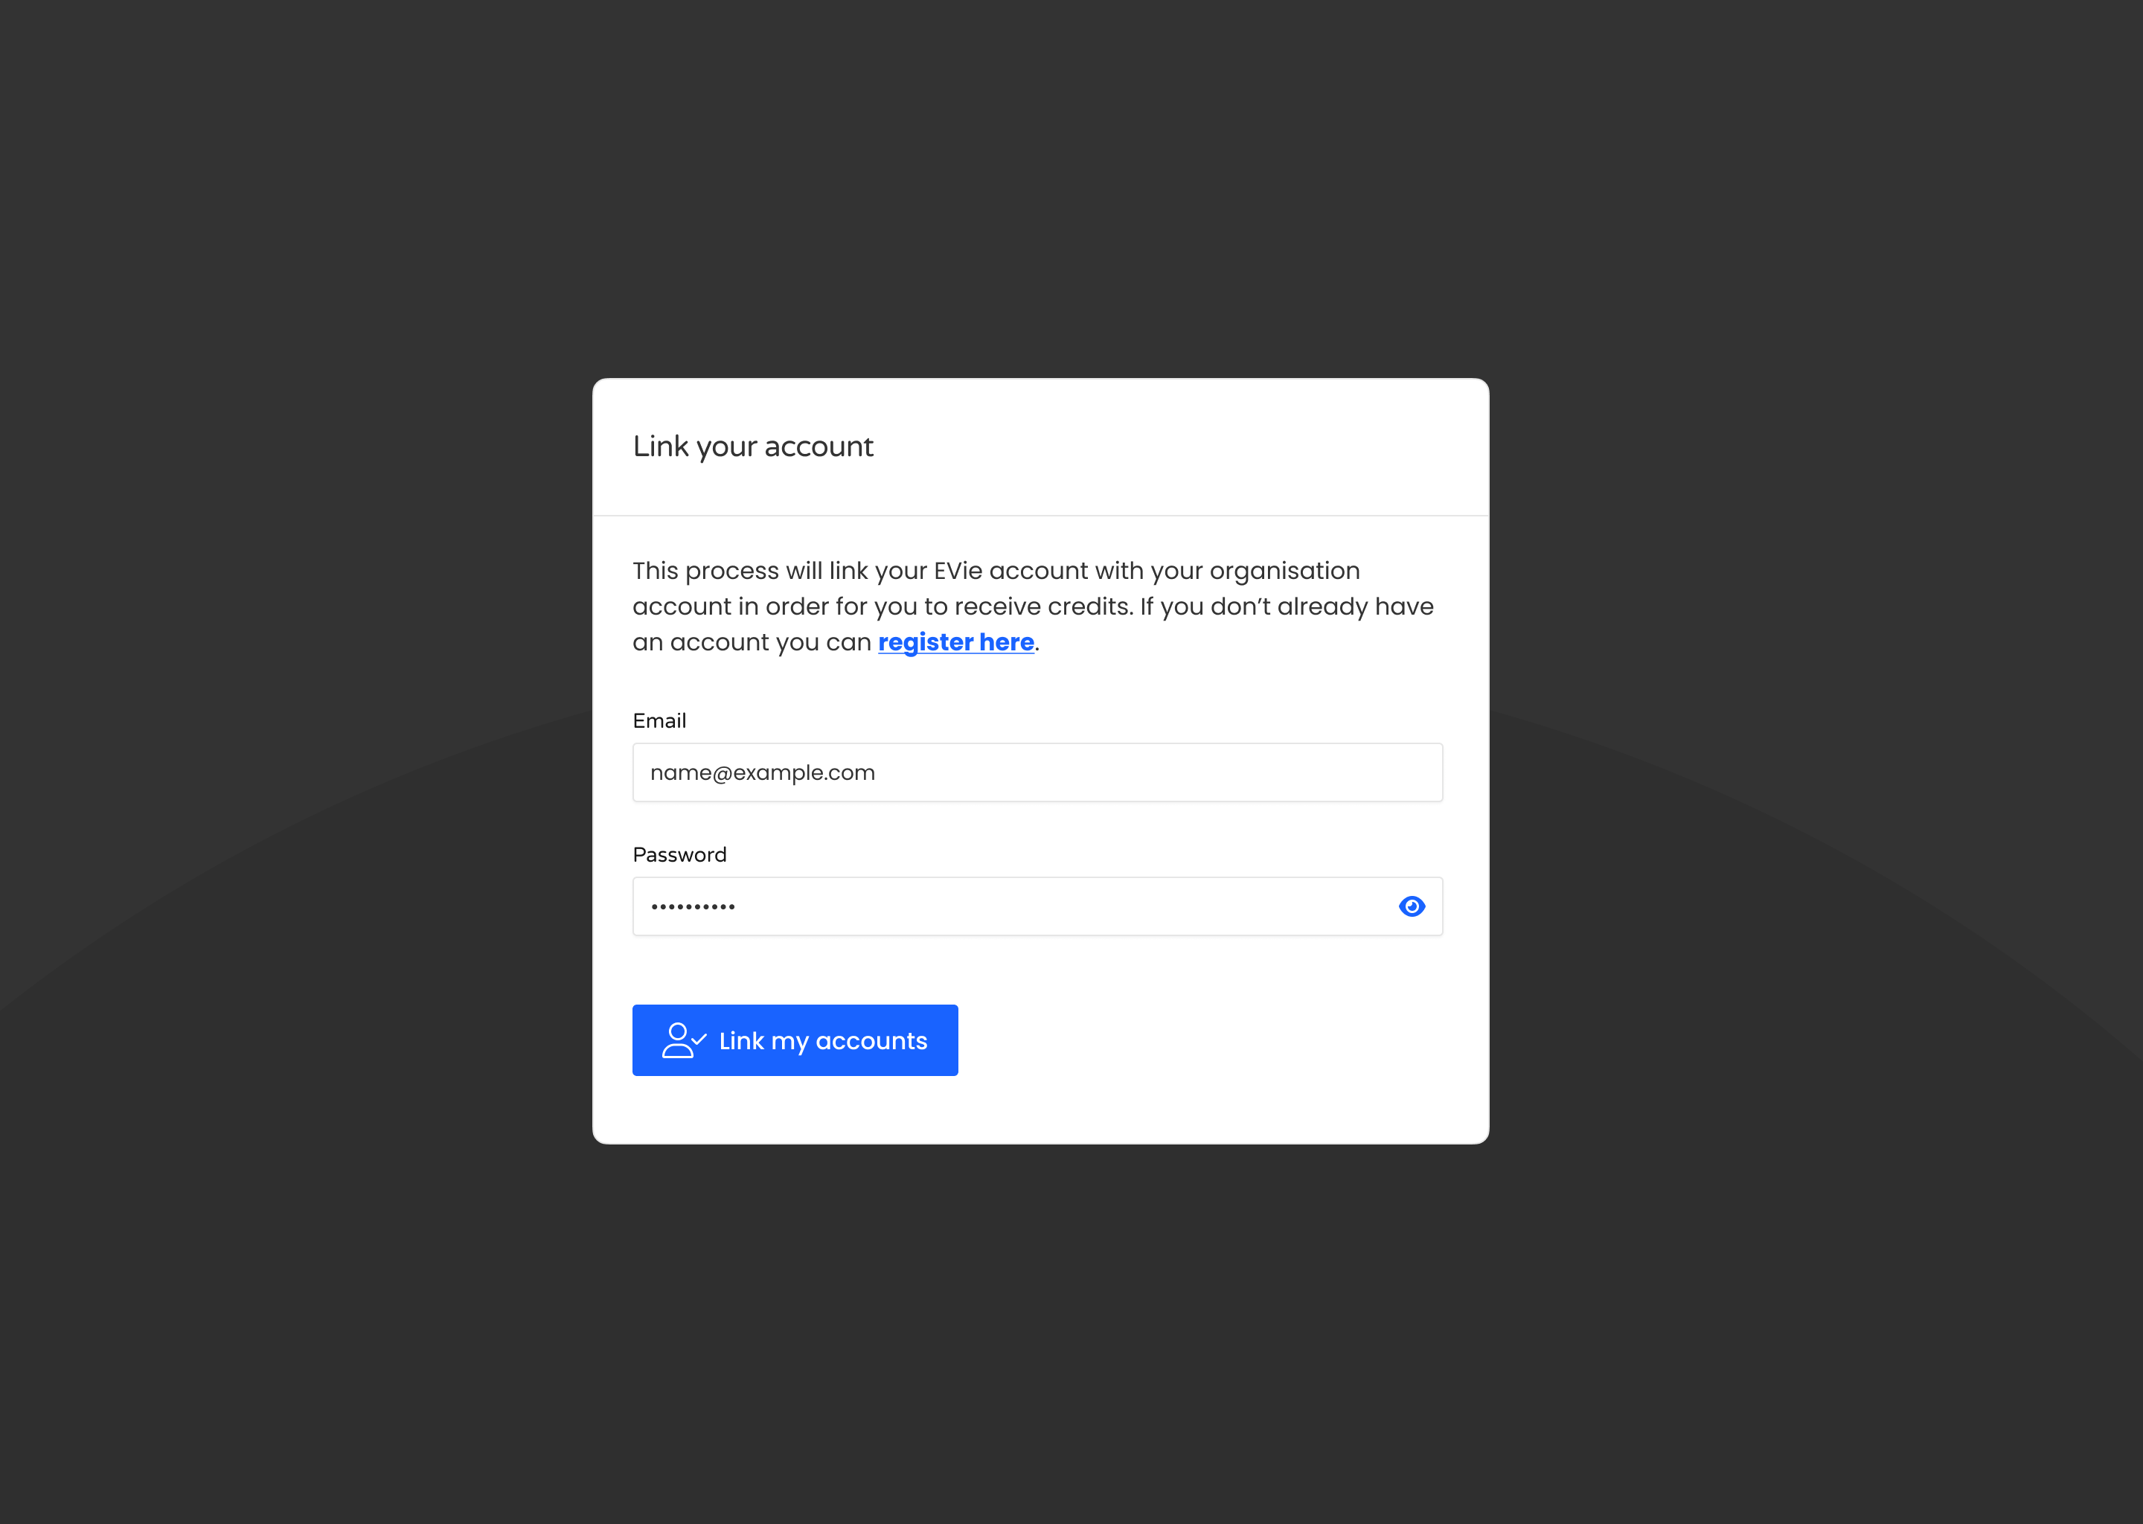This screenshot has height=1524, width=2143.
Task: Click the masked password dots
Action: point(693,907)
